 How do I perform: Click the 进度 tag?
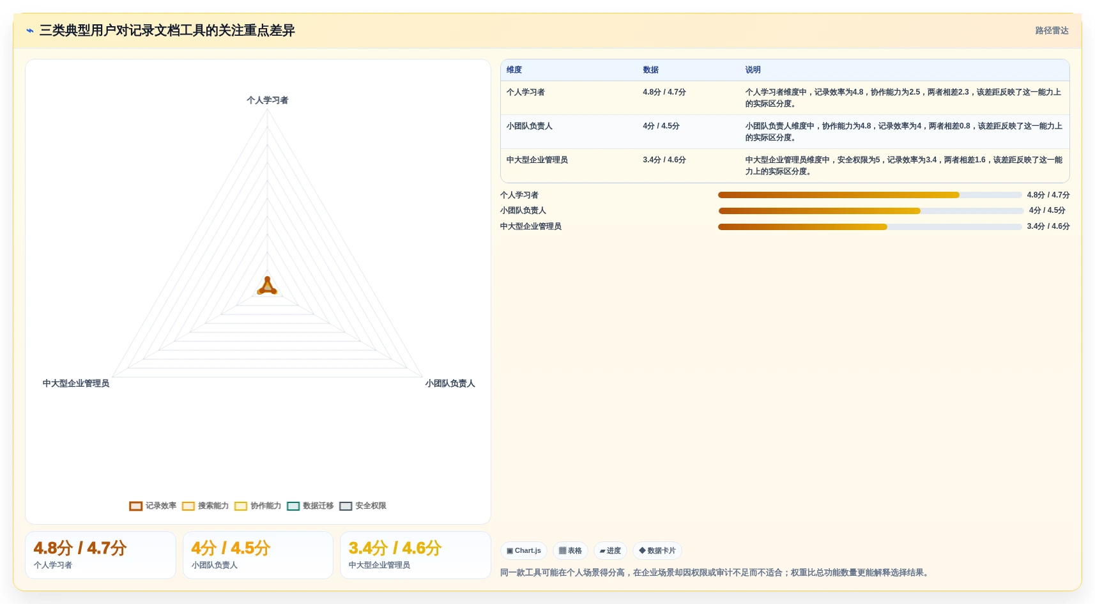pyautogui.click(x=610, y=550)
